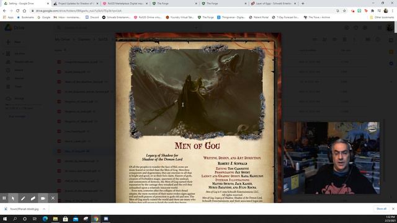This screenshot has width=397, height=223.
Task: Open the Foundry Virtual Tabletop bookmark
Action: (x=179, y=17)
